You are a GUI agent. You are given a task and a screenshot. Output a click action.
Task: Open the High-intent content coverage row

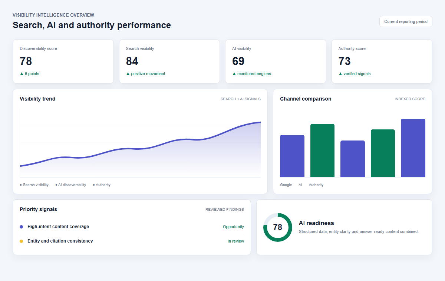(132, 227)
